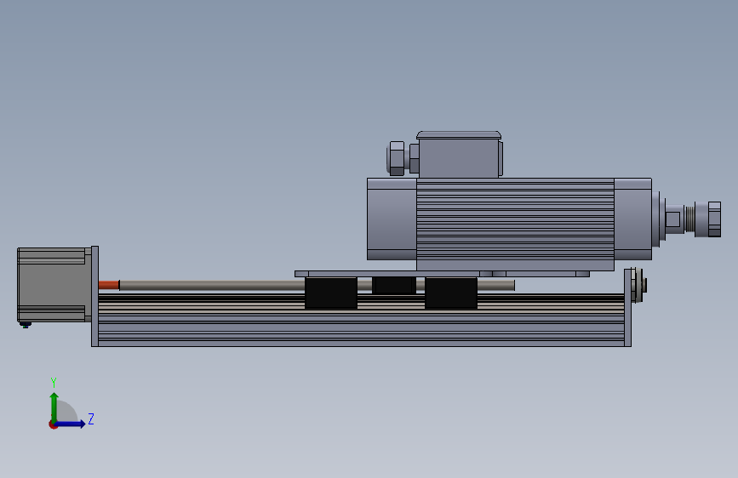This screenshot has width=738, height=478.
Task: Select the small screw under the stepper motor
Action: point(26,325)
